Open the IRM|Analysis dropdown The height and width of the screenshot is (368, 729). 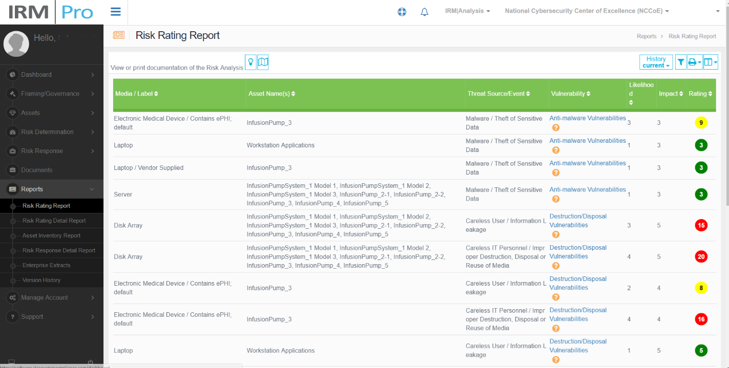pos(467,11)
